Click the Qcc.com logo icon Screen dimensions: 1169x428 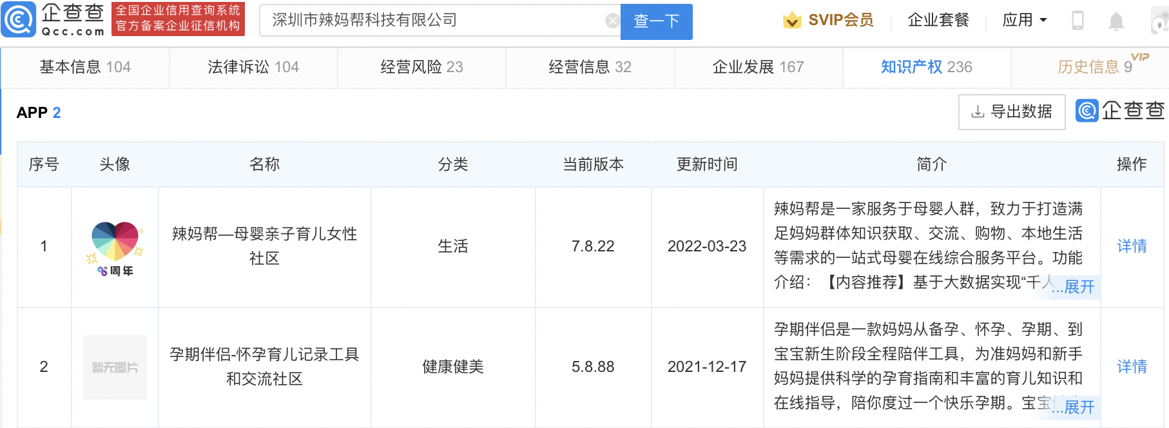point(19,20)
